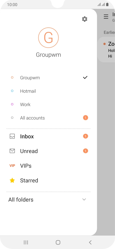
Task: Open the partially visible email preview
Action: (x=106, y=49)
